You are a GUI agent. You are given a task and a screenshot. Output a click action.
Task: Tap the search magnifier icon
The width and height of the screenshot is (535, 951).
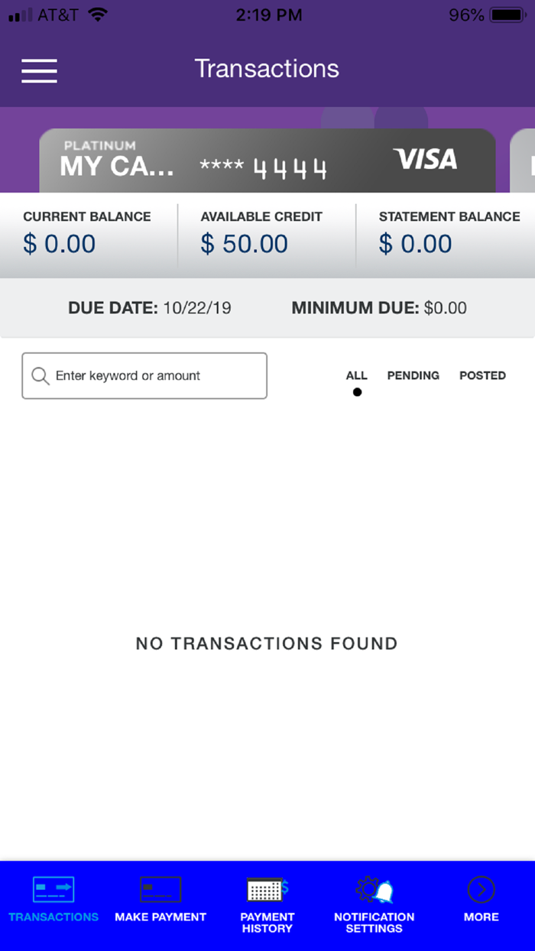pyautogui.click(x=40, y=375)
